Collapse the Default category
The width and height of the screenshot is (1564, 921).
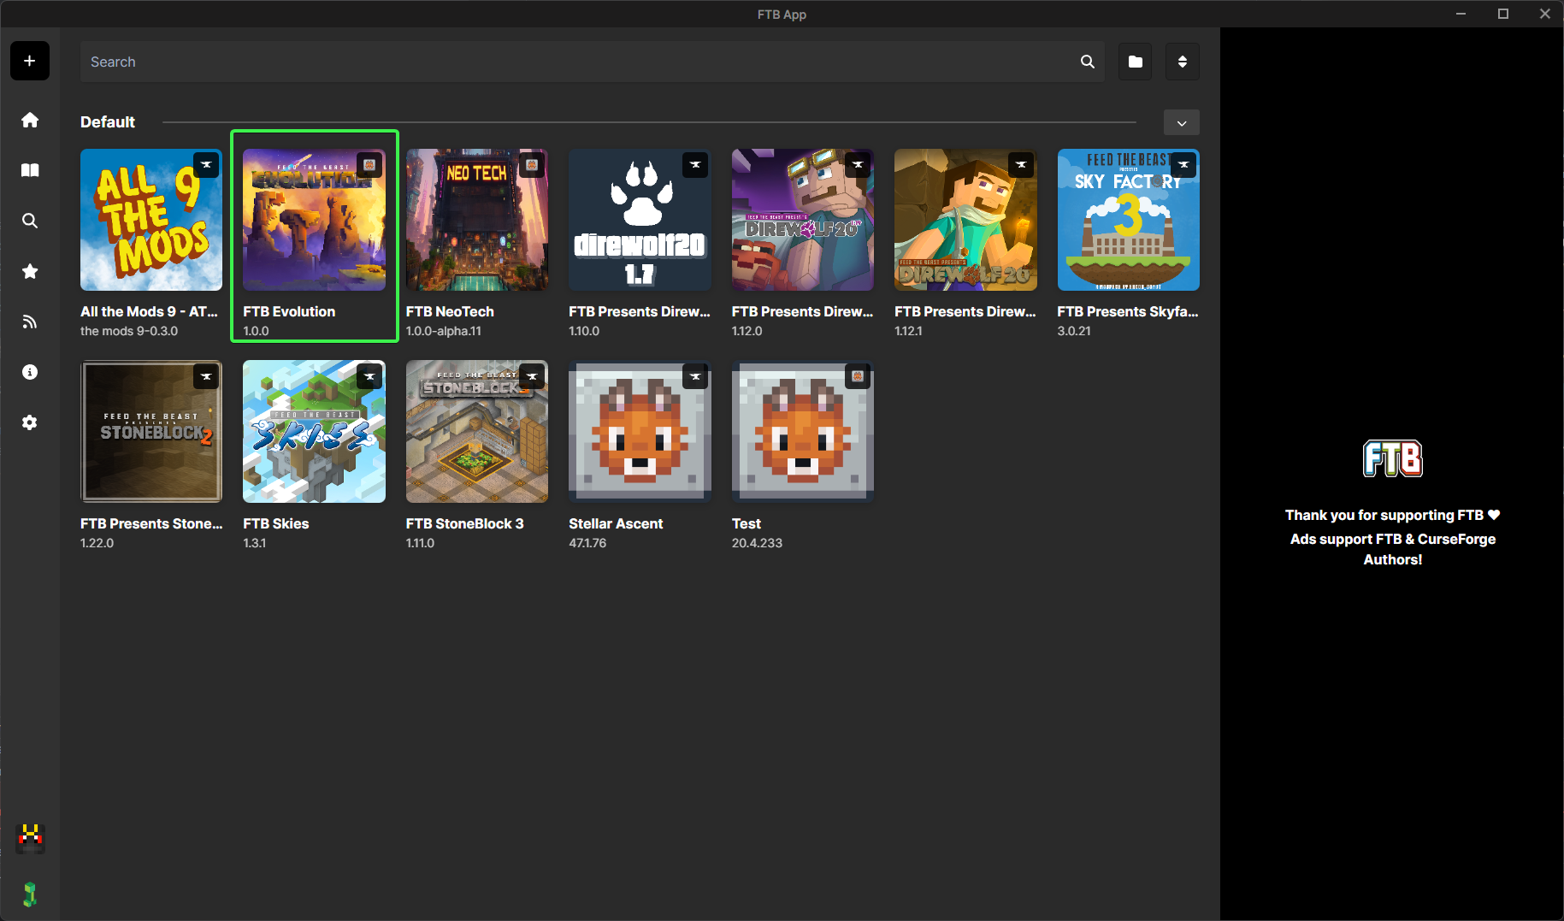[x=1182, y=122]
